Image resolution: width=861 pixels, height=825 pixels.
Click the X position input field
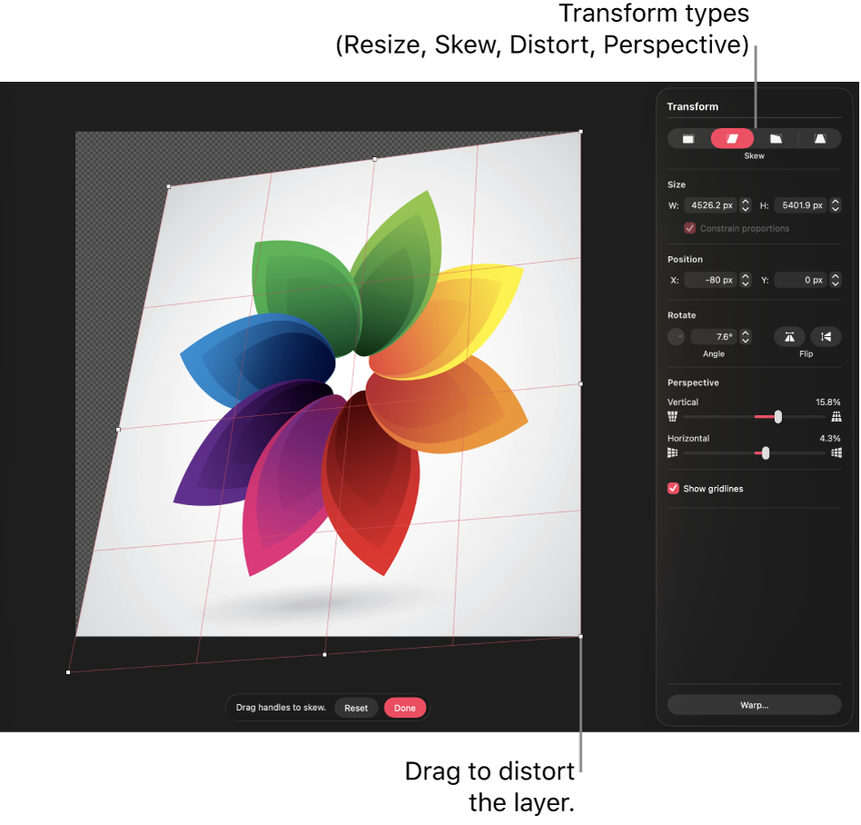713,280
